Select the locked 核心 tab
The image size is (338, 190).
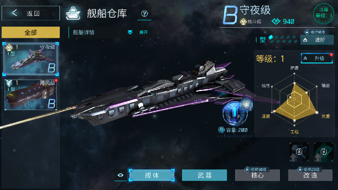(257, 175)
